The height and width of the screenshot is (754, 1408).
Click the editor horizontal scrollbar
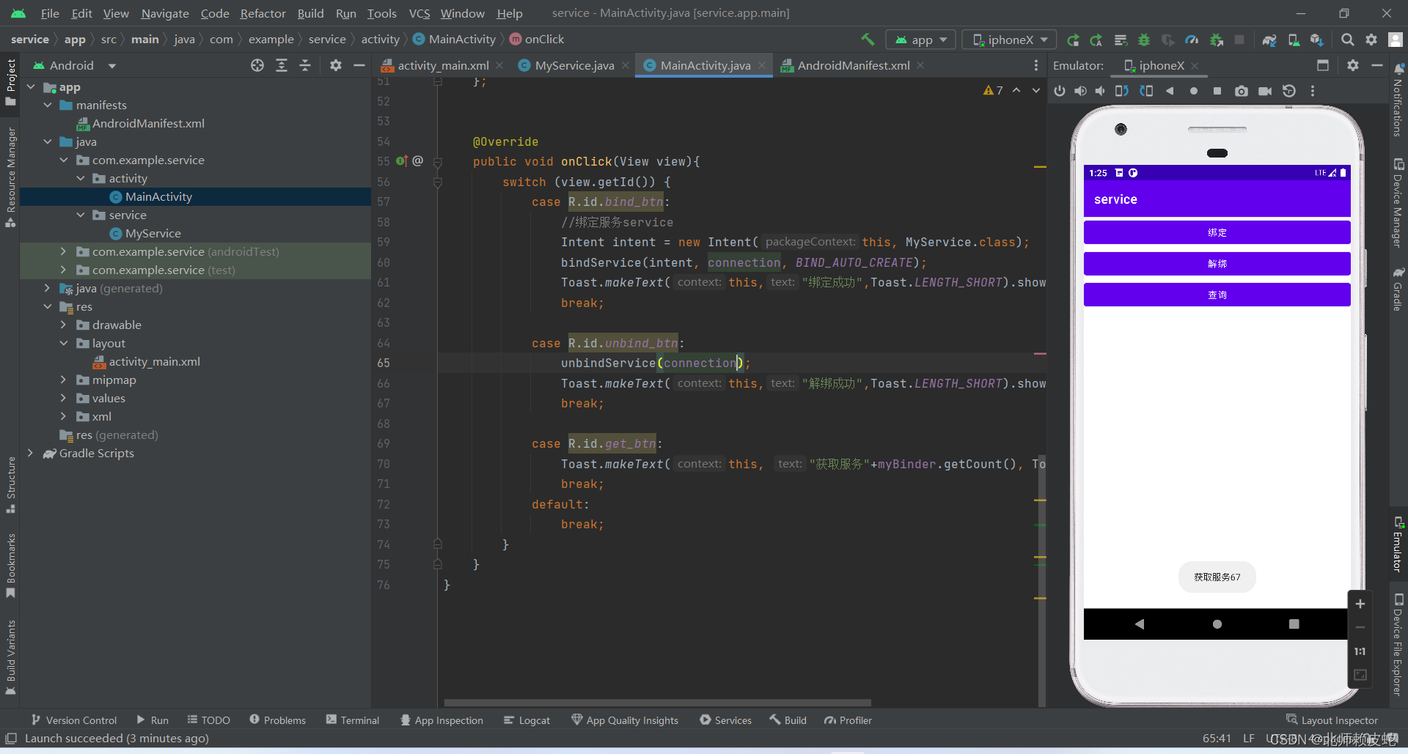(x=657, y=702)
